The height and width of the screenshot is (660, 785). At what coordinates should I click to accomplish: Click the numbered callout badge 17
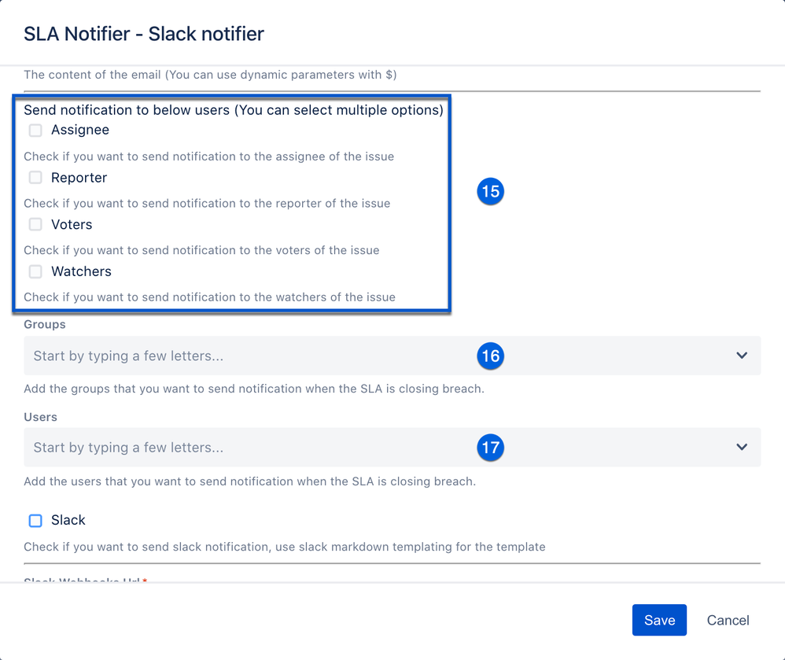point(490,448)
